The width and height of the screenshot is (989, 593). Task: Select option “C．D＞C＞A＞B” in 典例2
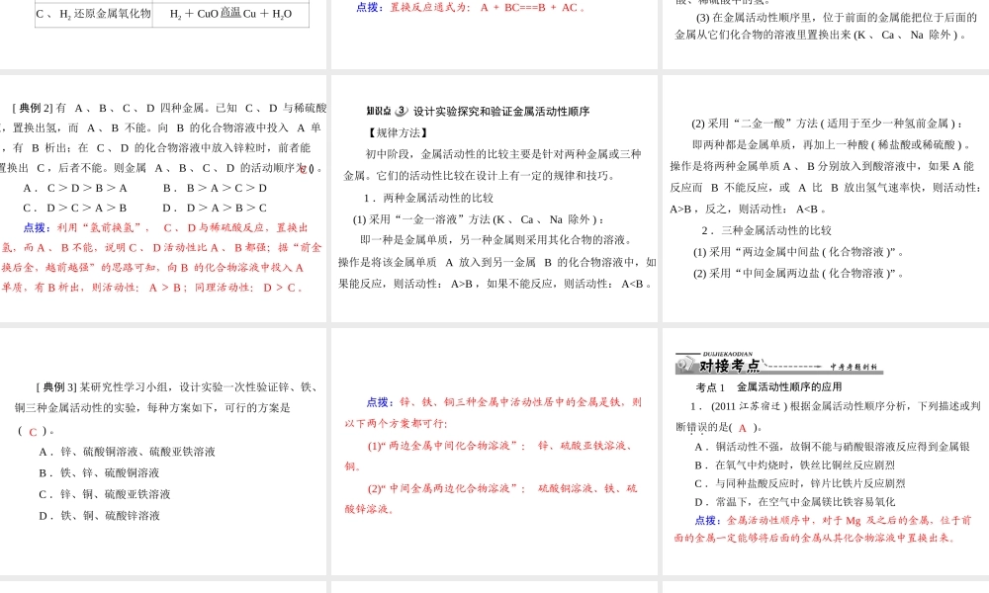75,208
